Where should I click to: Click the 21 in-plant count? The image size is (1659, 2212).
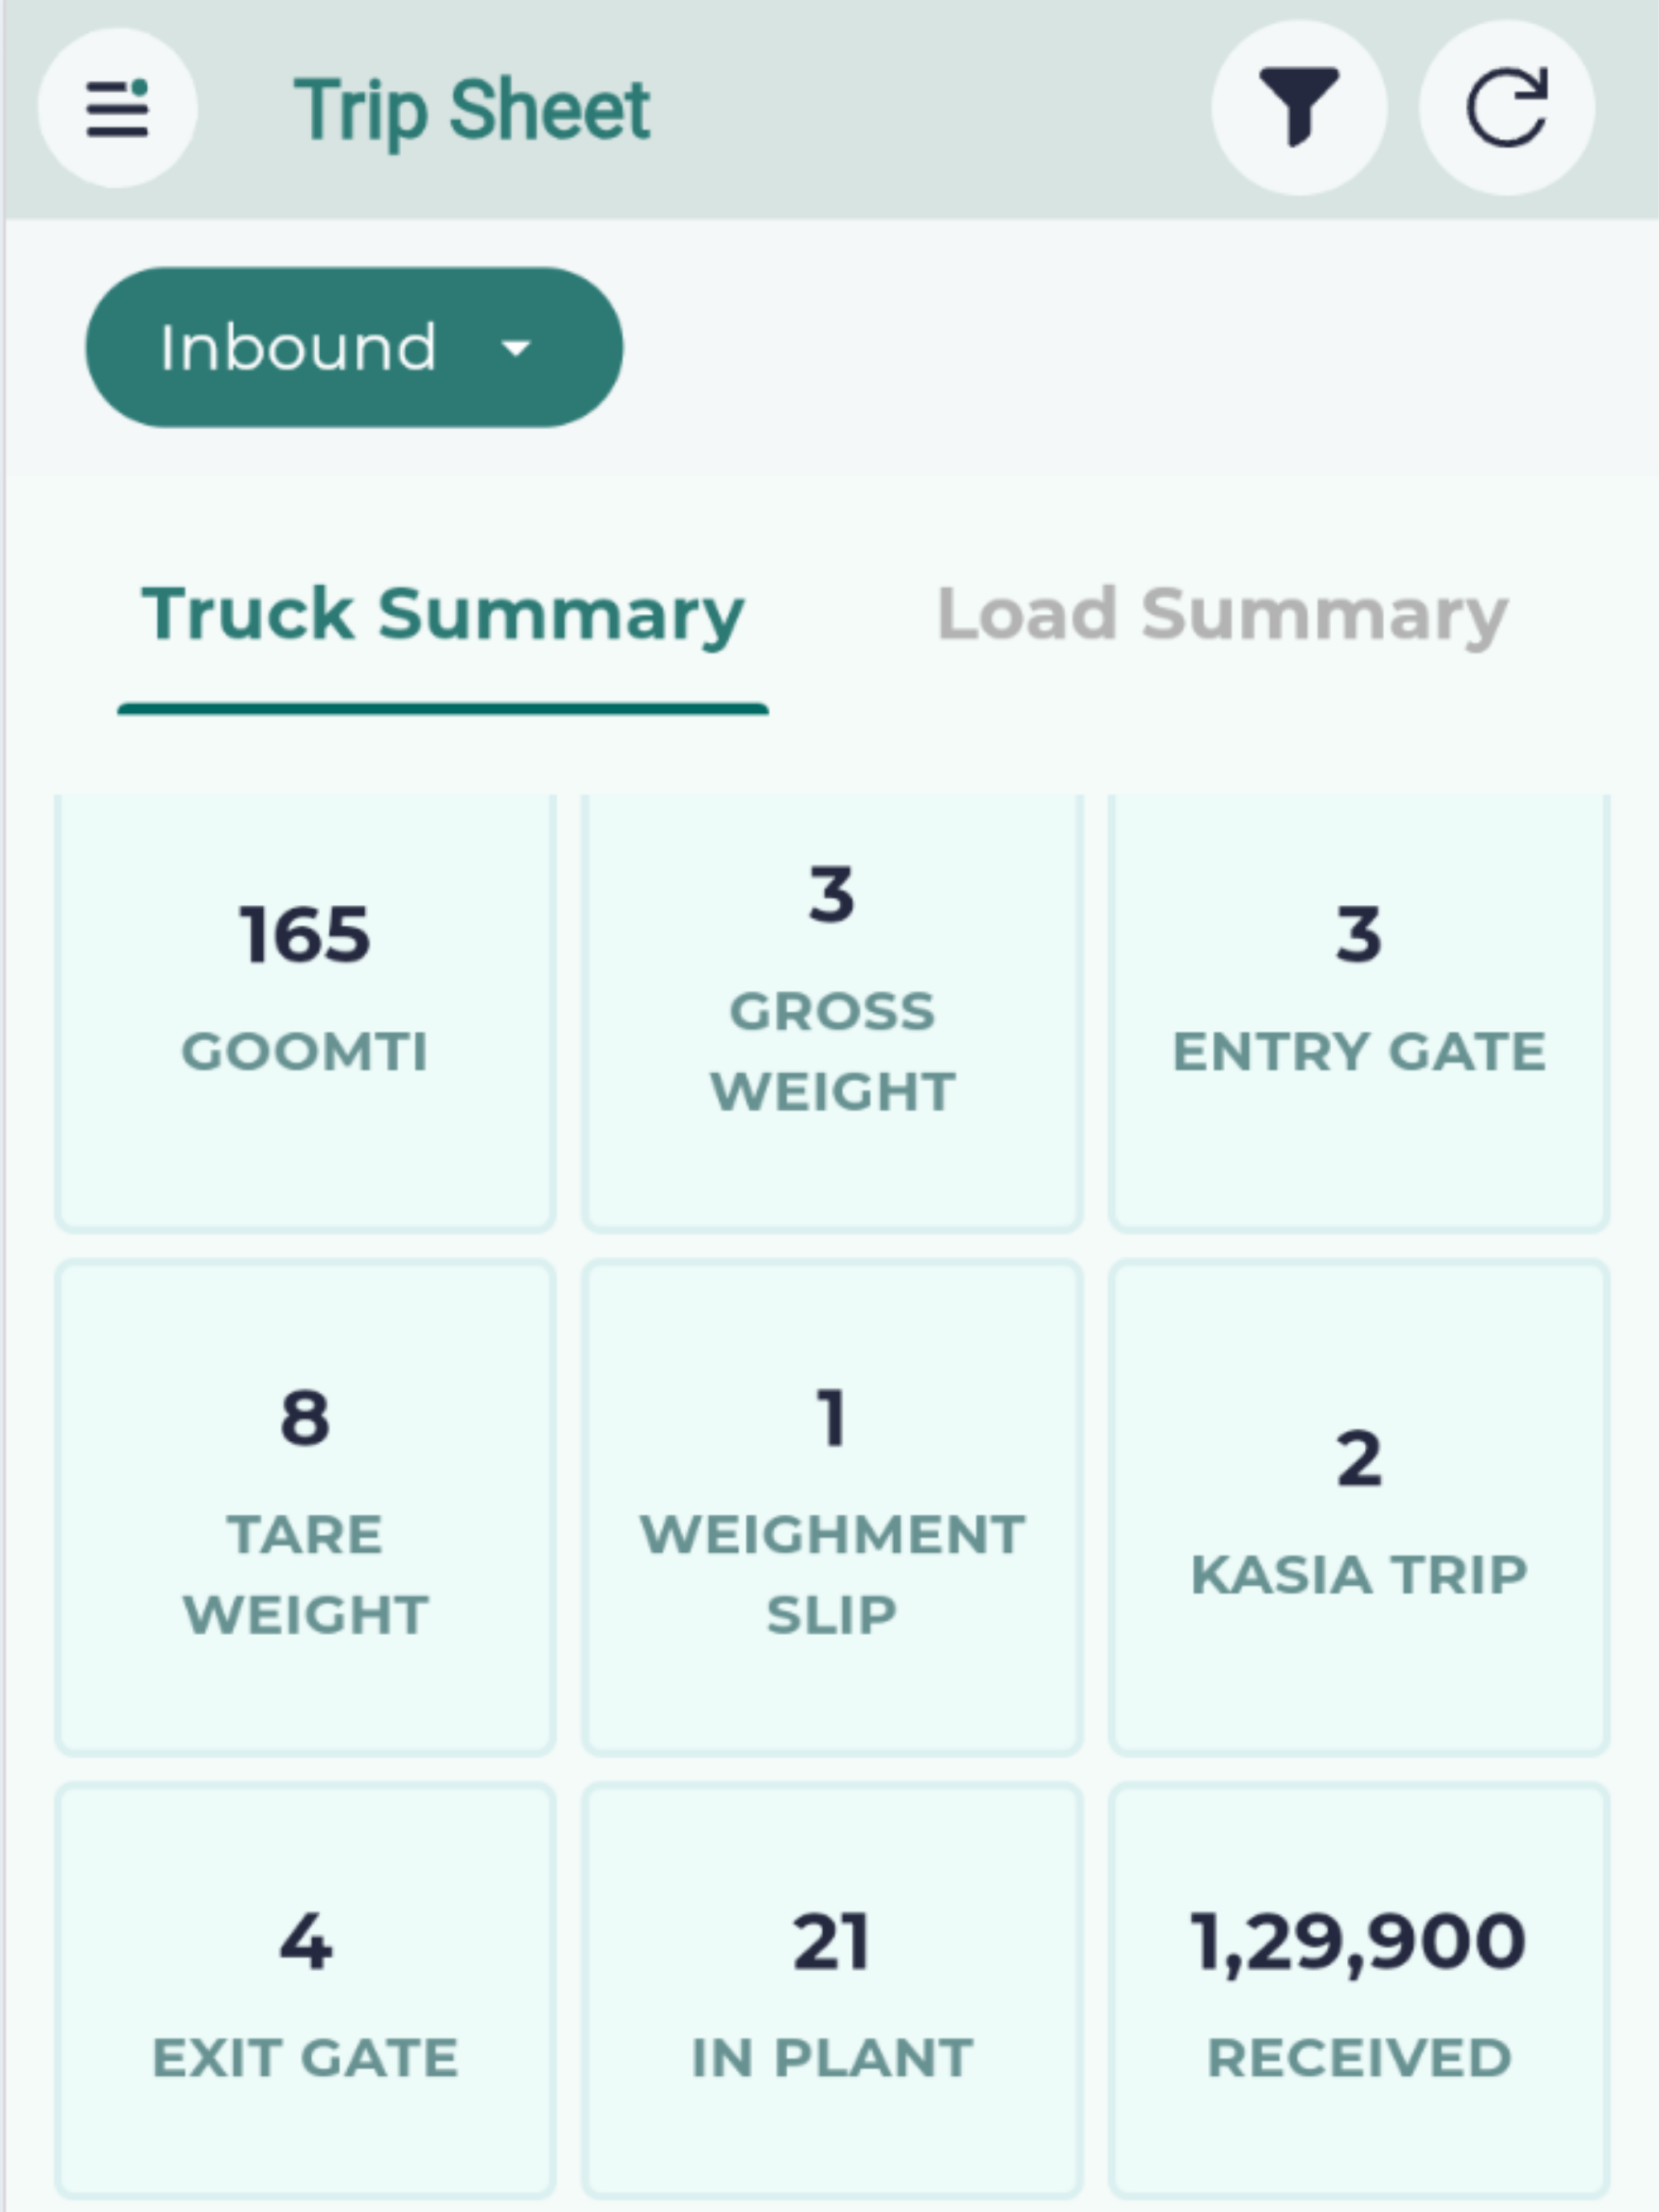pos(832,1942)
